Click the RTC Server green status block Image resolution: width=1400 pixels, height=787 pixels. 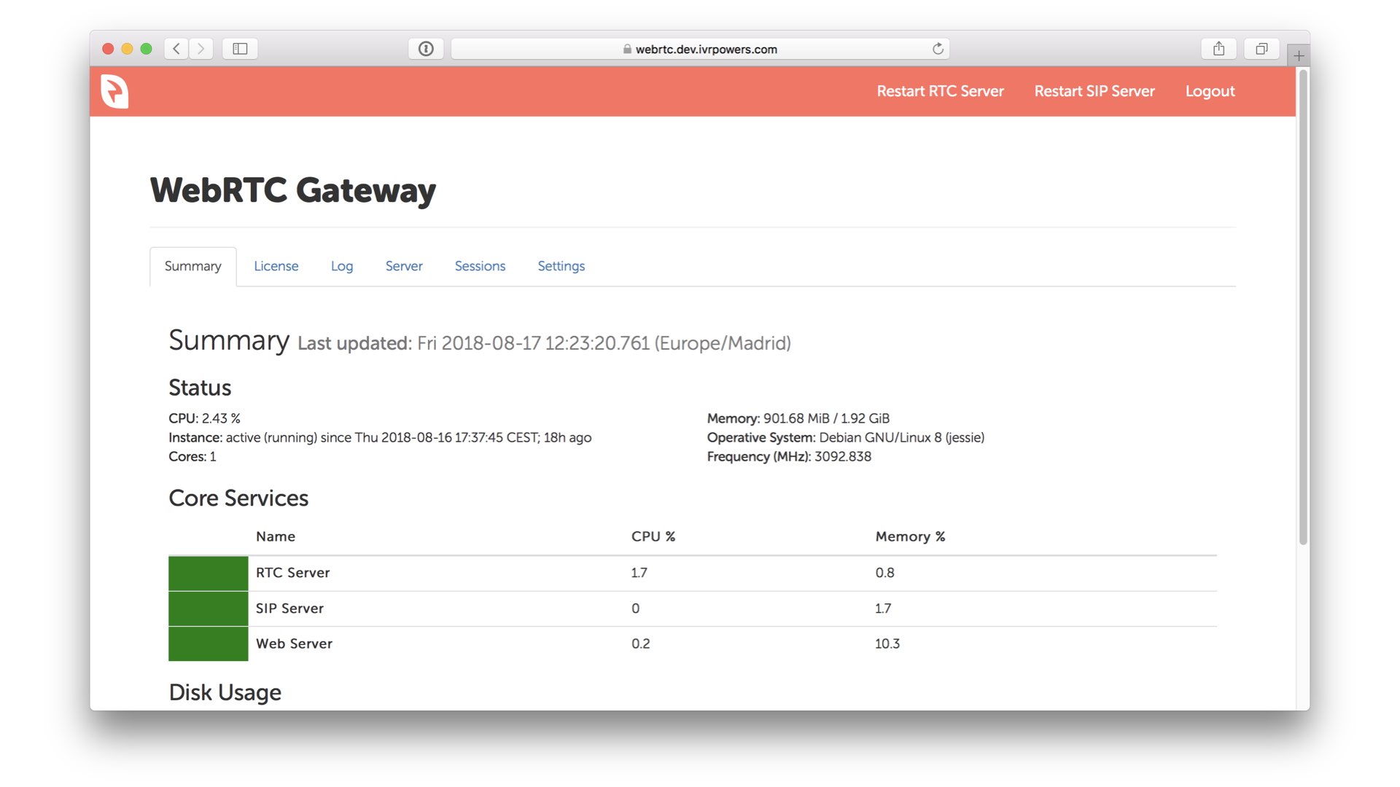click(208, 573)
